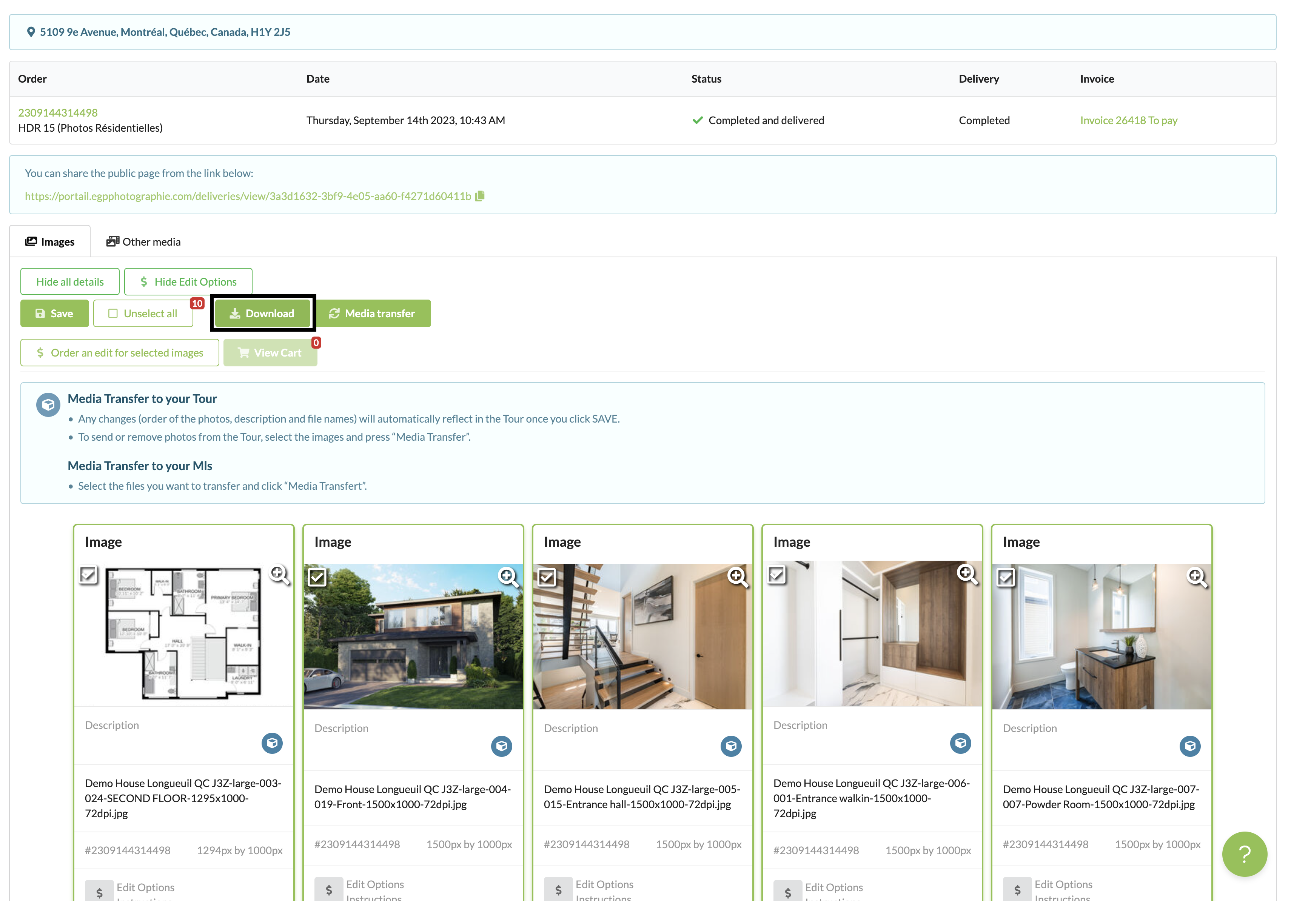Uncheck the SECOND FLOOR floor plan image
This screenshot has height=901, width=1291.
coord(88,574)
